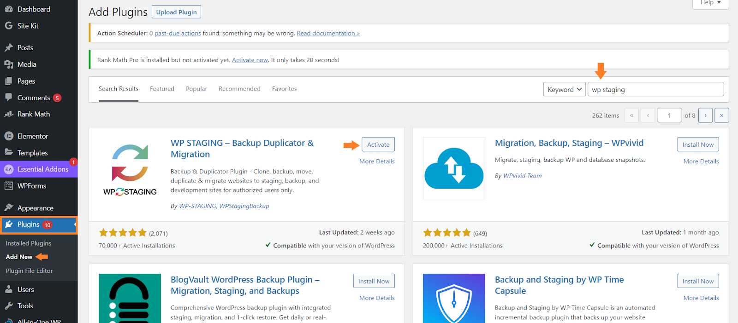Click the Appearance paintbrush icon
This screenshot has height=323, width=738.
click(x=9, y=208)
